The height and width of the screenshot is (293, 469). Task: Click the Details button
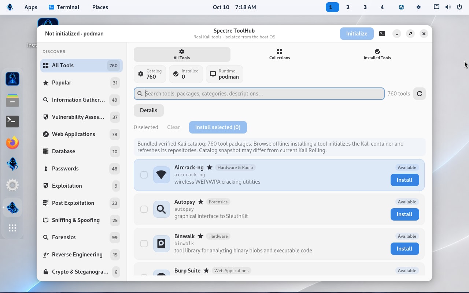pos(148,110)
